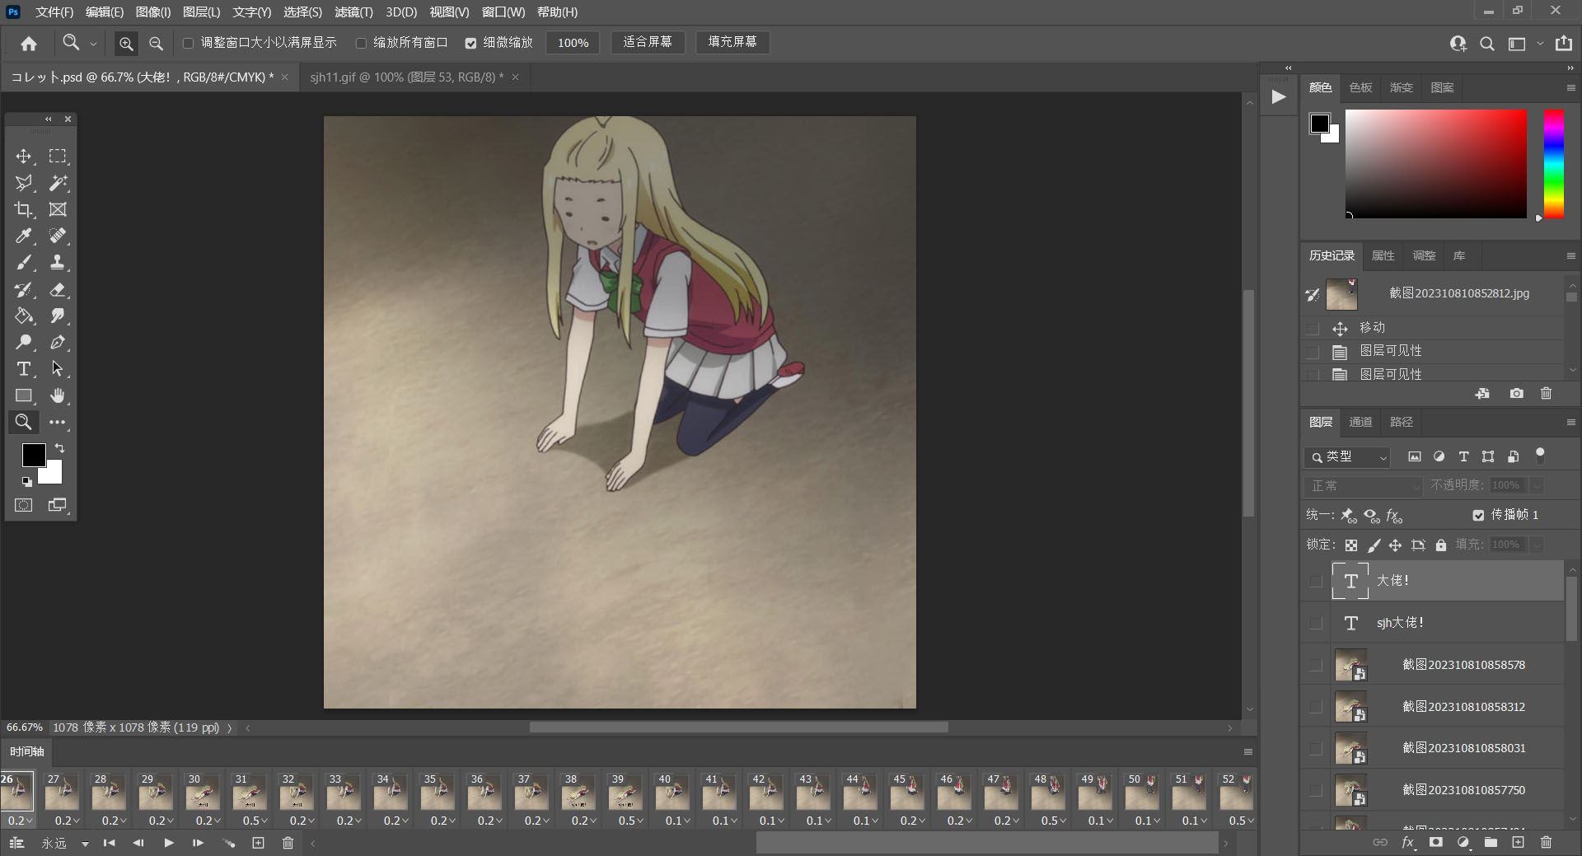1582x856 pixels.
Task: Select the Brush tool
Action: (x=24, y=263)
